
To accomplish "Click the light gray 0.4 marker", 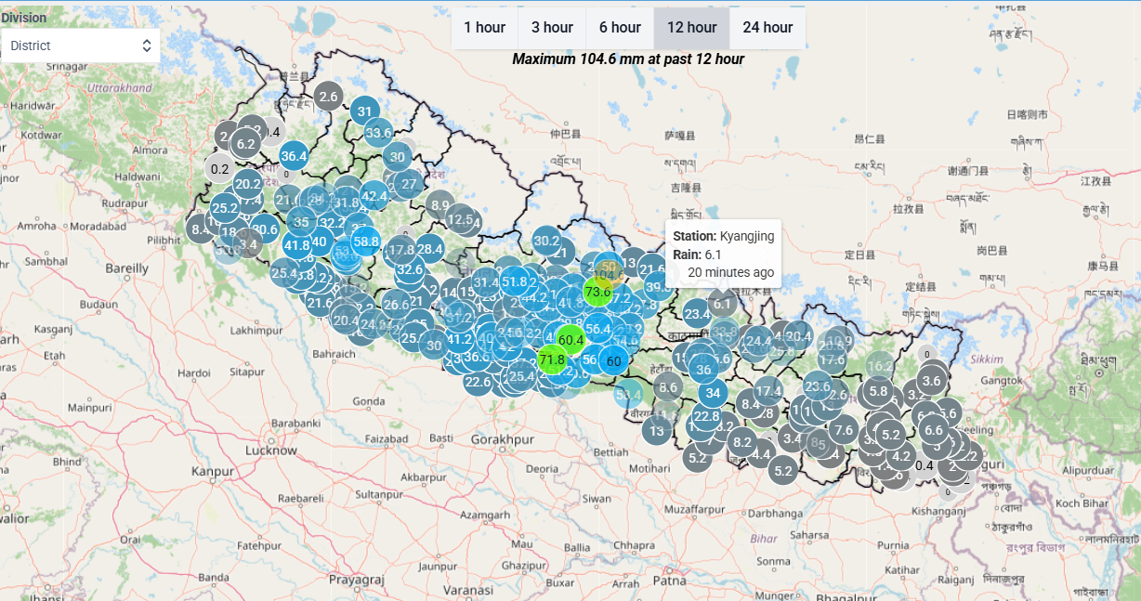I will tap(925, 465).
